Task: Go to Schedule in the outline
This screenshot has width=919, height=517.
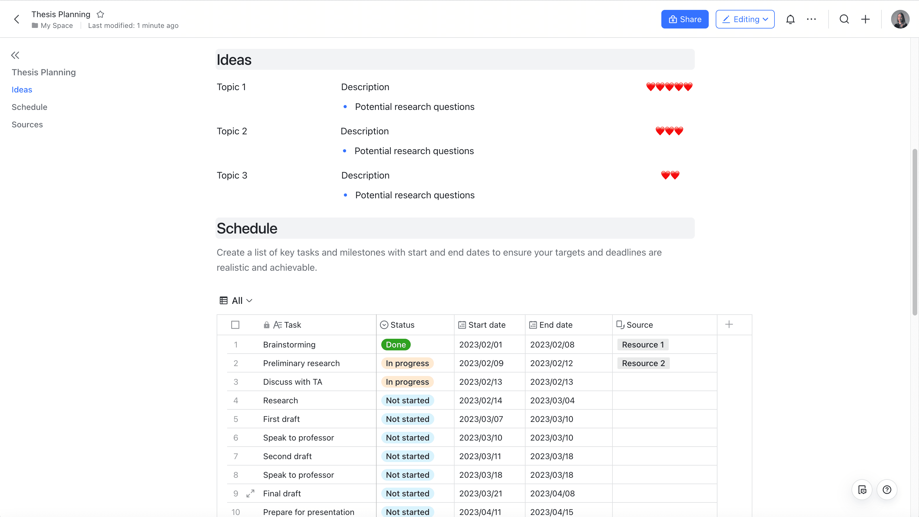Action: 29,107
